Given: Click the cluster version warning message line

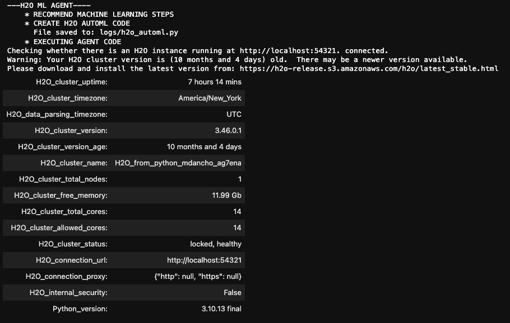Looking at the screenshot, I should (237, 60).
